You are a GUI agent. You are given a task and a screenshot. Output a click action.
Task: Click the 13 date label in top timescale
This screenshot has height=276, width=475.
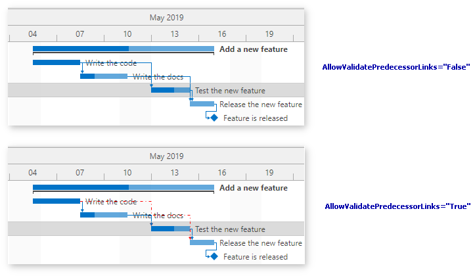point(175,34)
